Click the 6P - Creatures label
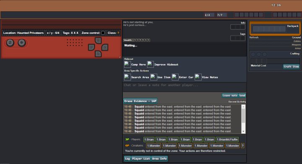This screenshot has width=302, height=164. (134, 146)
